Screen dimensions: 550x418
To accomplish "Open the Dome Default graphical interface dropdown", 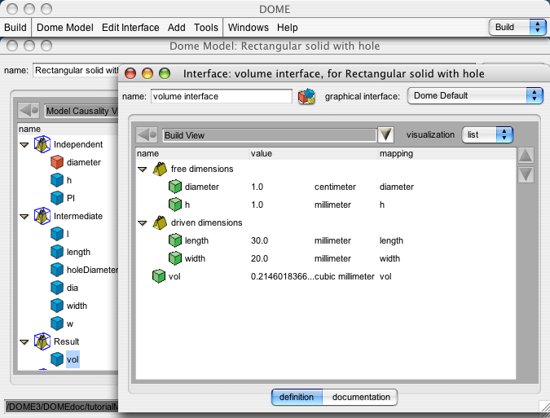I will point(474,95).
